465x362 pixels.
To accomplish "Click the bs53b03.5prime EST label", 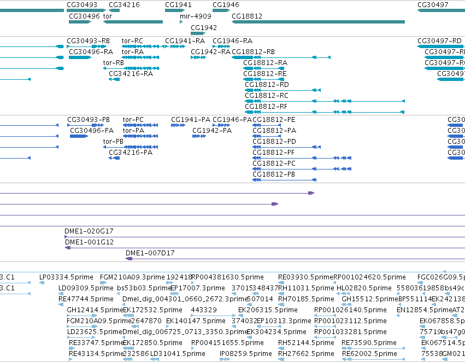I will [144, 288].
